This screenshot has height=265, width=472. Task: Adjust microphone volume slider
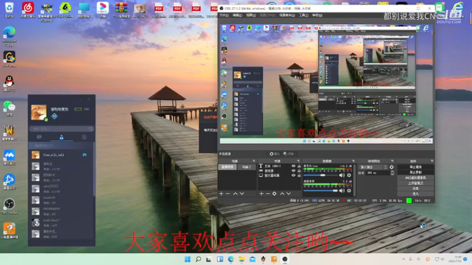pos(320,175)
